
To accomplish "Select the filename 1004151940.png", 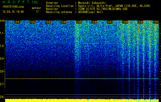I will point(13,7).
